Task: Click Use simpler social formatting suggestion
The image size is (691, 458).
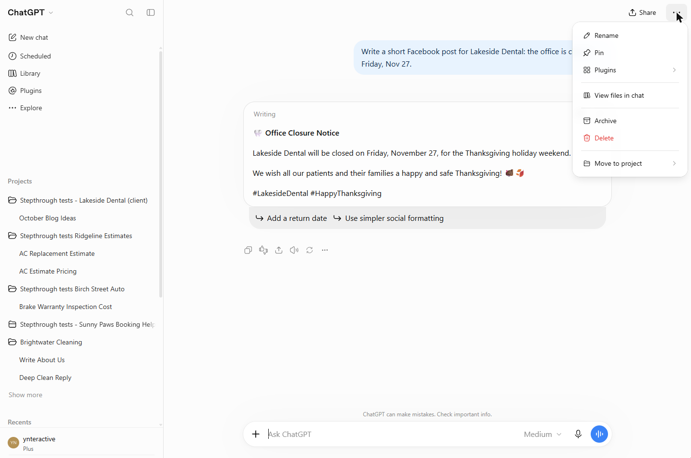Action: click(388, 218)
